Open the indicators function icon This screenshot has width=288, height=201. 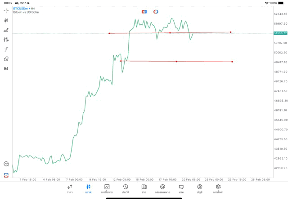click(6, 49)
